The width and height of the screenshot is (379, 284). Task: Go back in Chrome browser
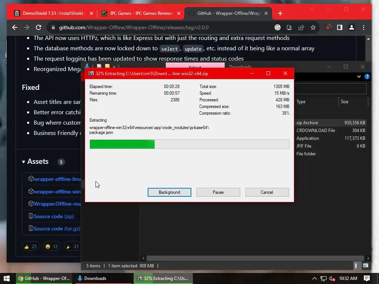coord(15,27)
